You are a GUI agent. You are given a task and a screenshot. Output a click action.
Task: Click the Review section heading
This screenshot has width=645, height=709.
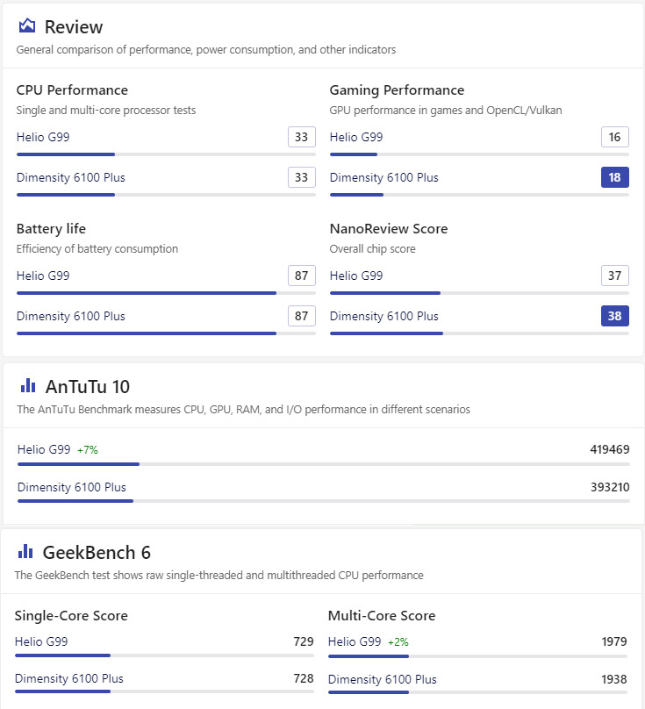[x=74, y=27]
